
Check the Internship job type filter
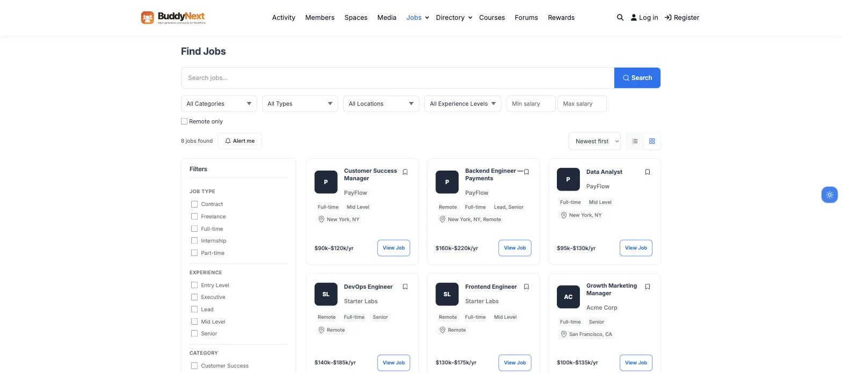[194, 240]
